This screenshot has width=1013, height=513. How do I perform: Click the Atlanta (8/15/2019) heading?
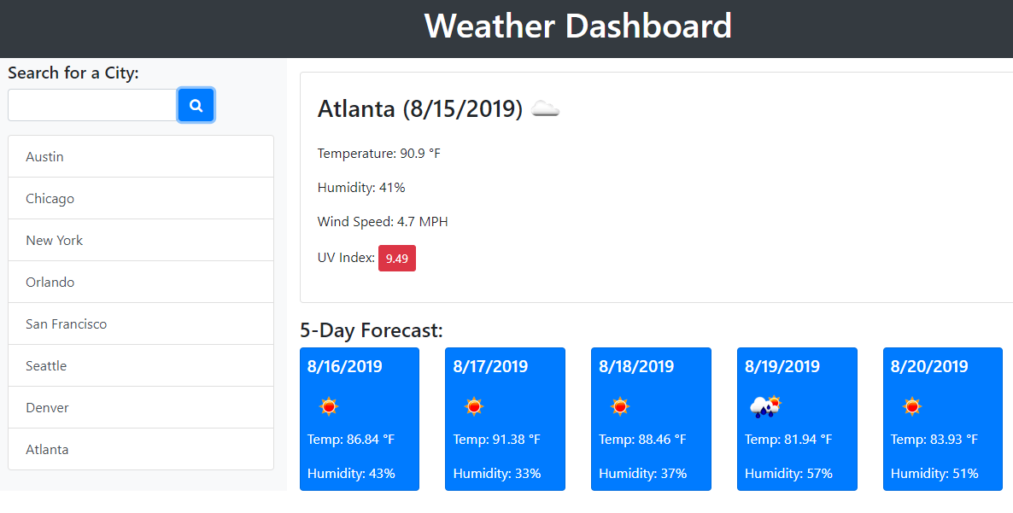coord(419,109)
